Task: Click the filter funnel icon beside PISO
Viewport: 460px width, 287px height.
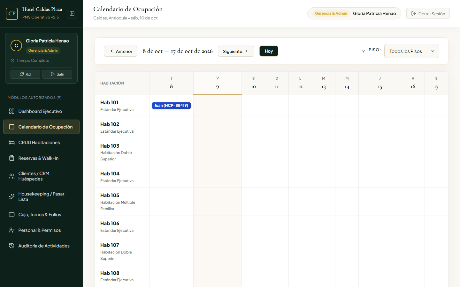Action: [364, 51]
